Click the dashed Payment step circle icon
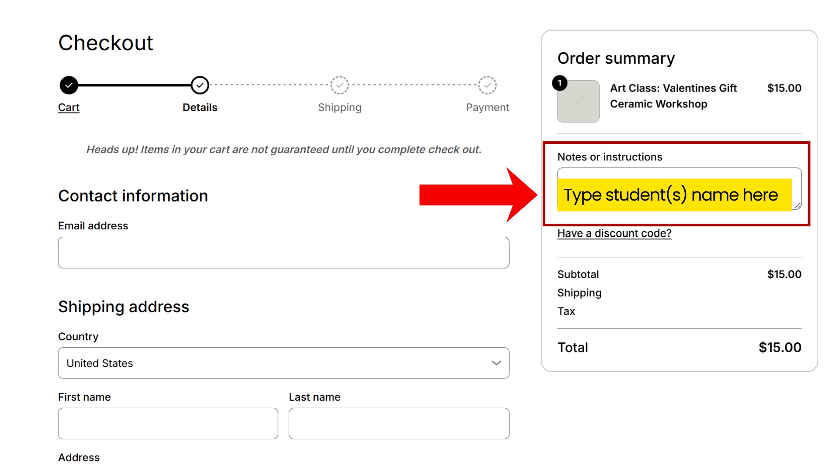839x471 pixels. (487, 85)
